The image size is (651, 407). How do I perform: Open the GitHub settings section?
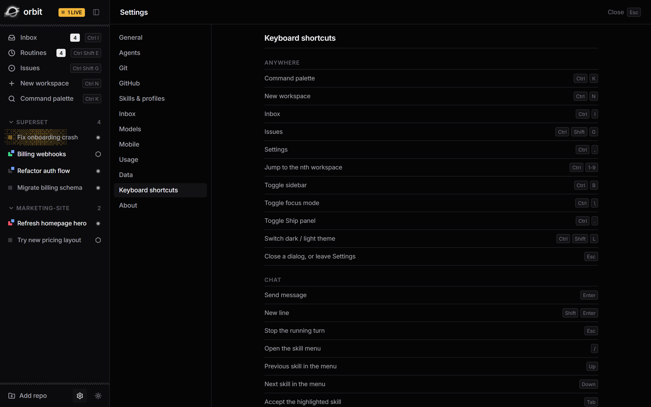[x=160, y=83]
